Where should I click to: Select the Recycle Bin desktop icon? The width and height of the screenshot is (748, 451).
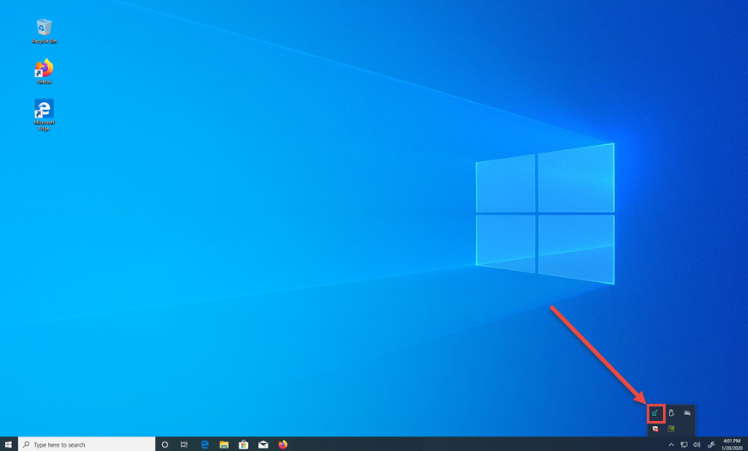(44, 32)
